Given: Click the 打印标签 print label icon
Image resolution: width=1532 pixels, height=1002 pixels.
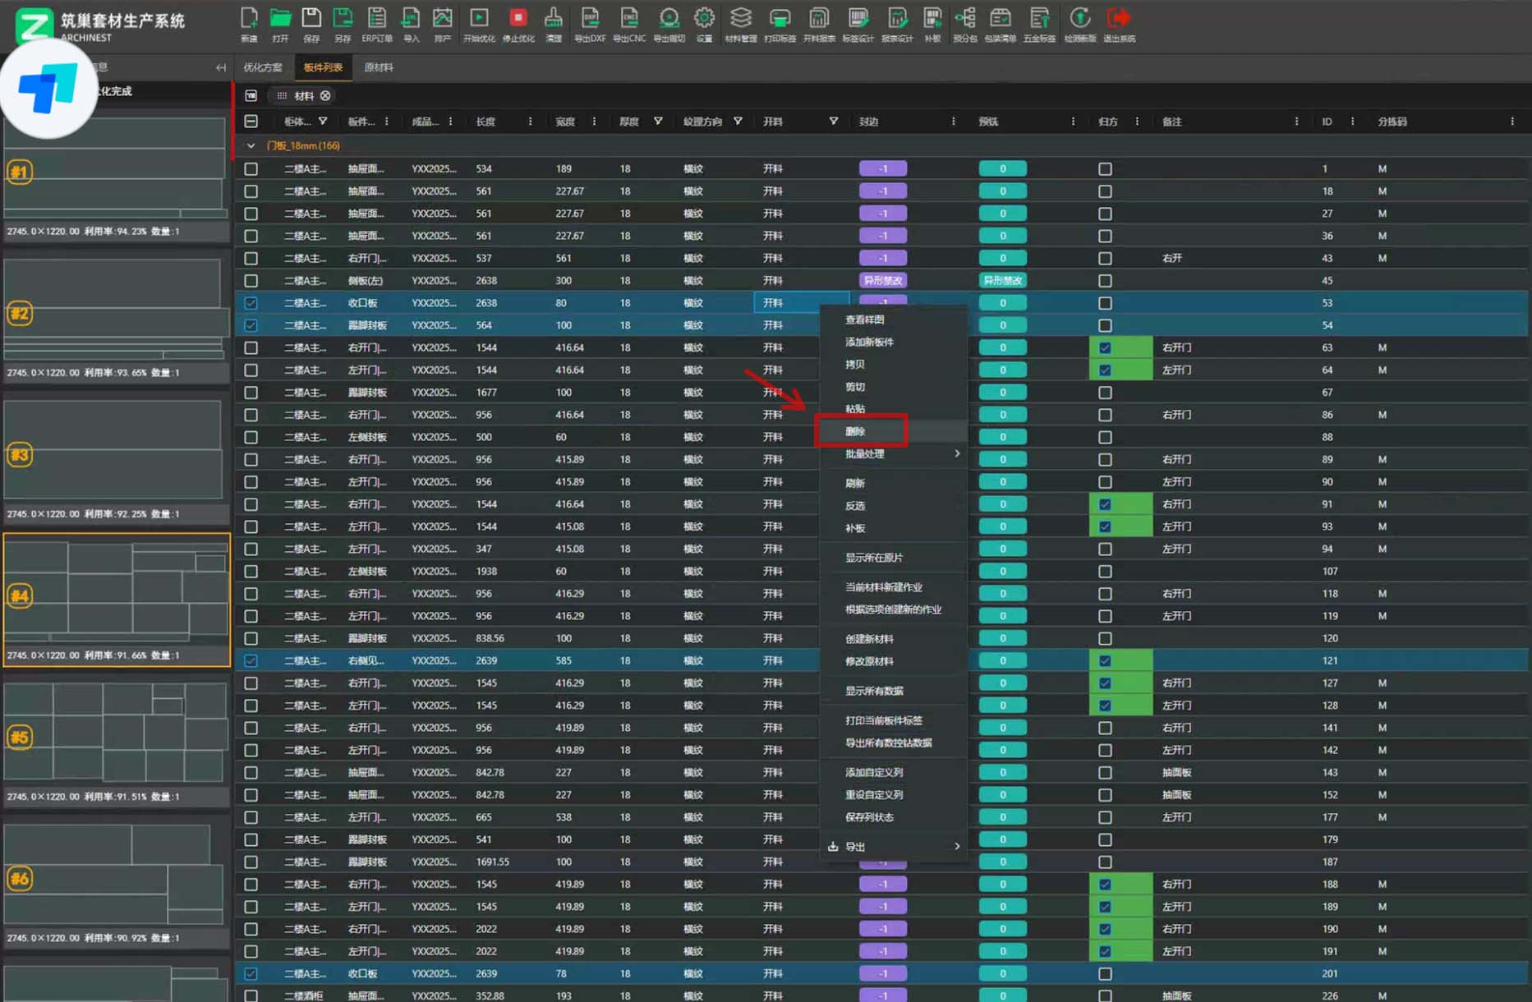Looking at the screenshot, I should tap(780, 19).
